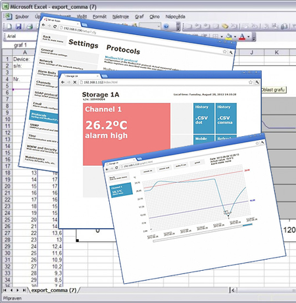Open the Graf menu
The image size is (296, 303).
[139, 16]
